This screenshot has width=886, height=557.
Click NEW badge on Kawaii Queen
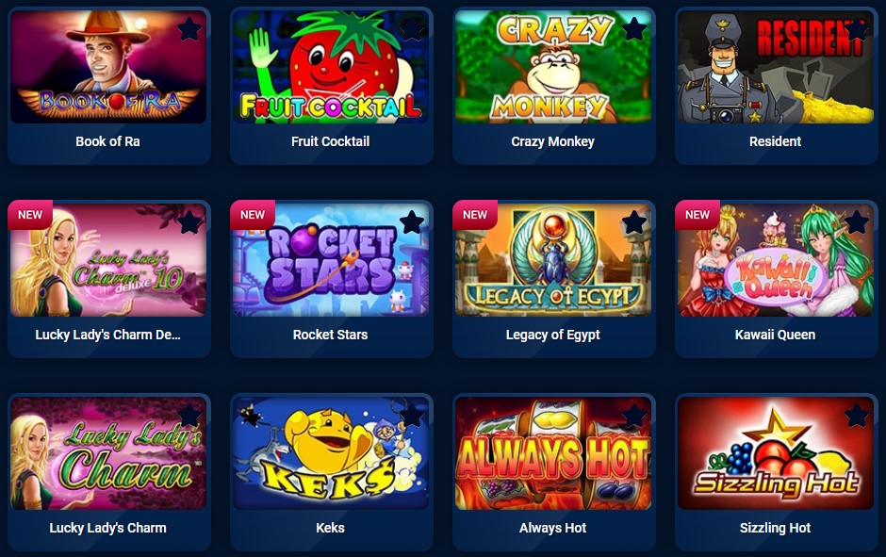tap(697, 215)
